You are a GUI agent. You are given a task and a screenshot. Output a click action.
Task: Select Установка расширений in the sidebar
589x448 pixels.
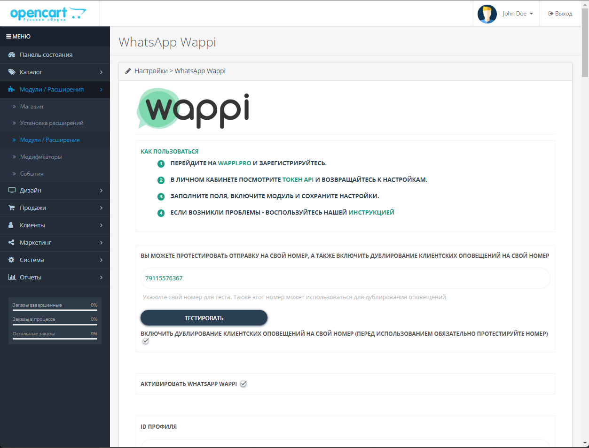[x=52, y=123]
